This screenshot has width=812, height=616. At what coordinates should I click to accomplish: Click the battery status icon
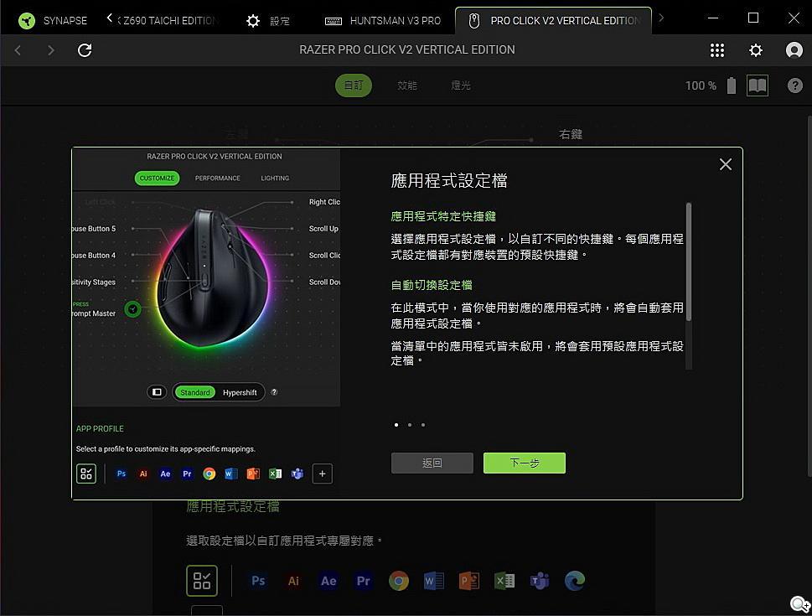pos(731,85)
